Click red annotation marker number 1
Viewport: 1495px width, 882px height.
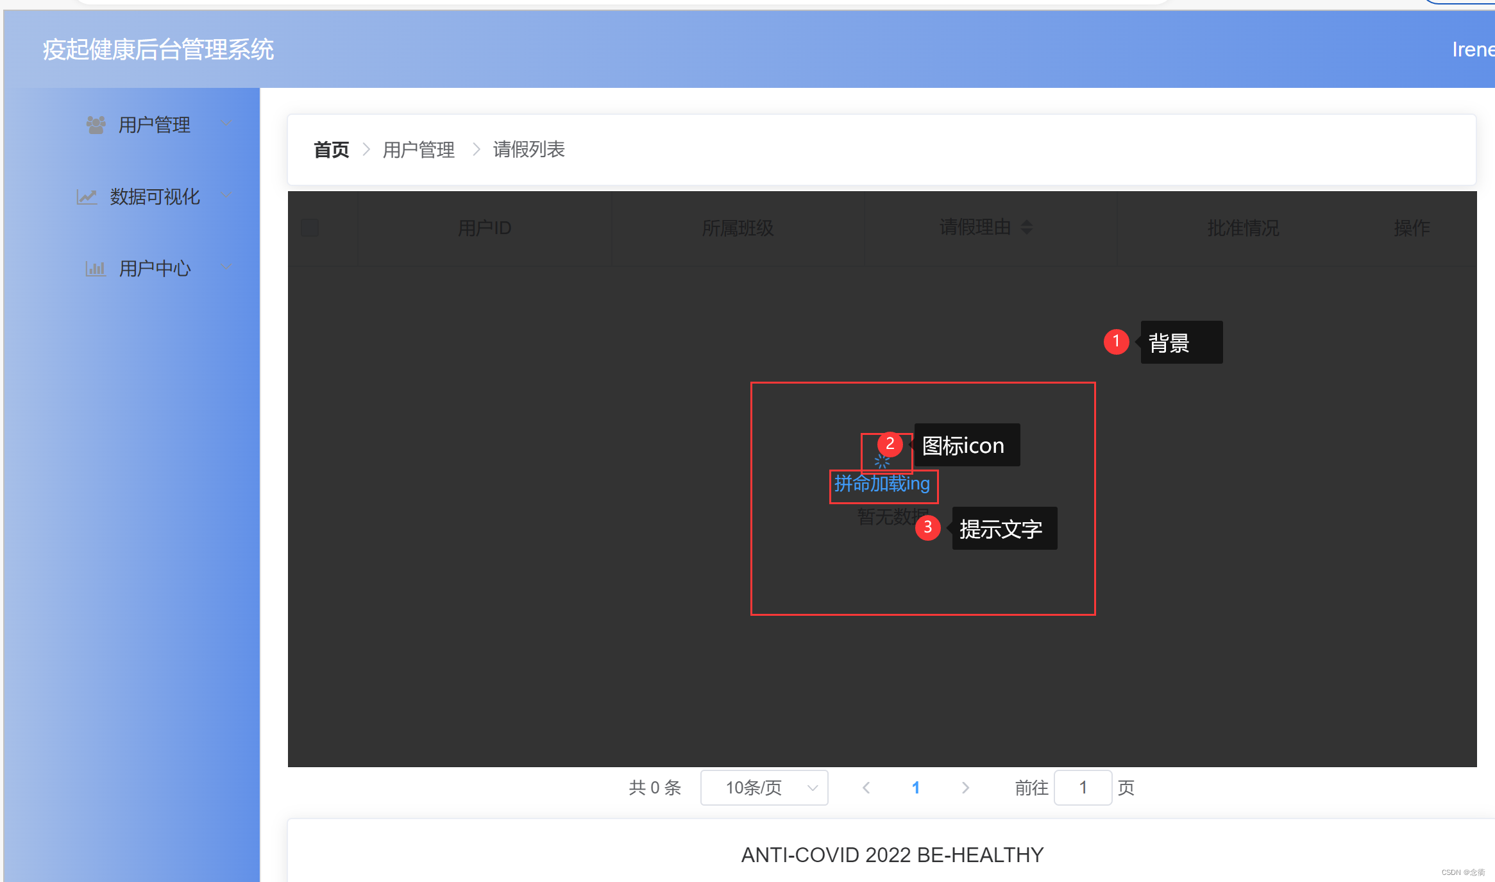click(x=1116, y=341)
